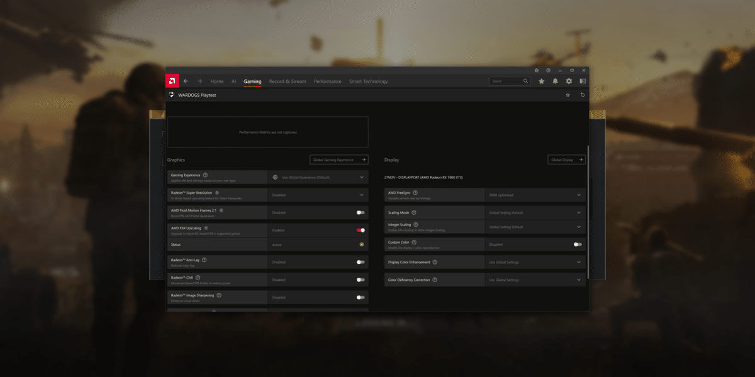755x377 pixels.
Task: Show help for Scaling Mode
Action: [414, 212]
